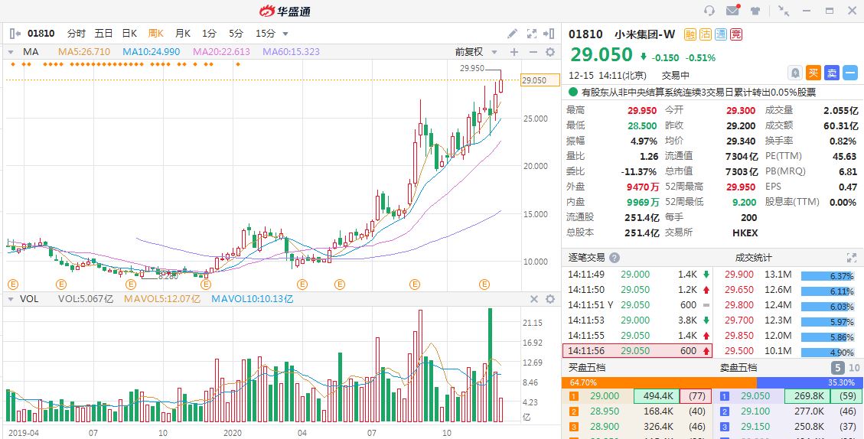Open the MA indicator dropdown arrow

[x=11, y=52]
